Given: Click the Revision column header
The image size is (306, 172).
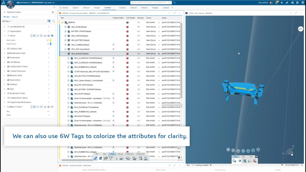Looking at the screenshot, I should pyautogui.click(x=141, y=18).
